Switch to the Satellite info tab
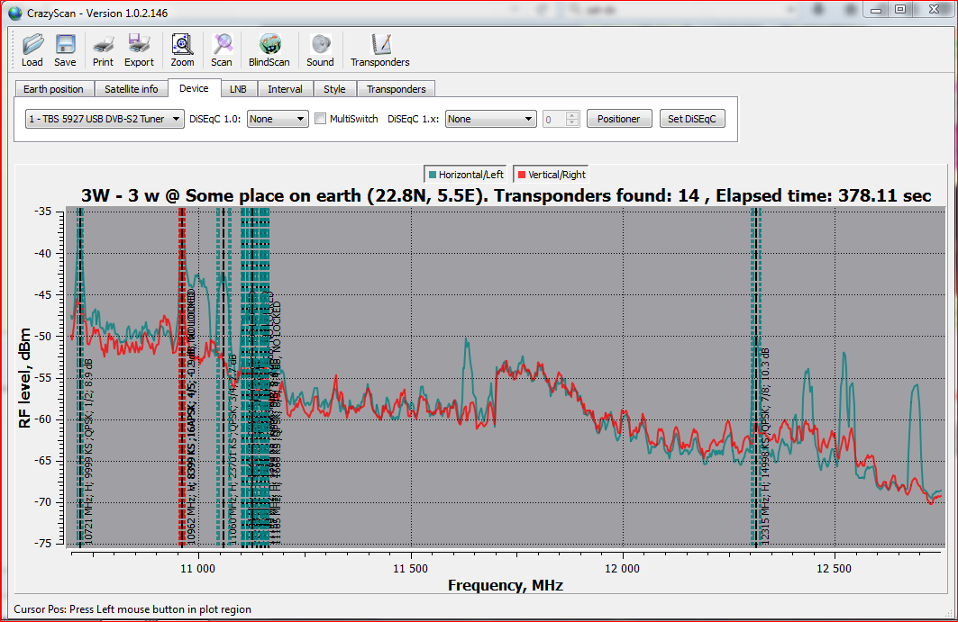The height and width of the screenshot is (622, 958). 131,89
